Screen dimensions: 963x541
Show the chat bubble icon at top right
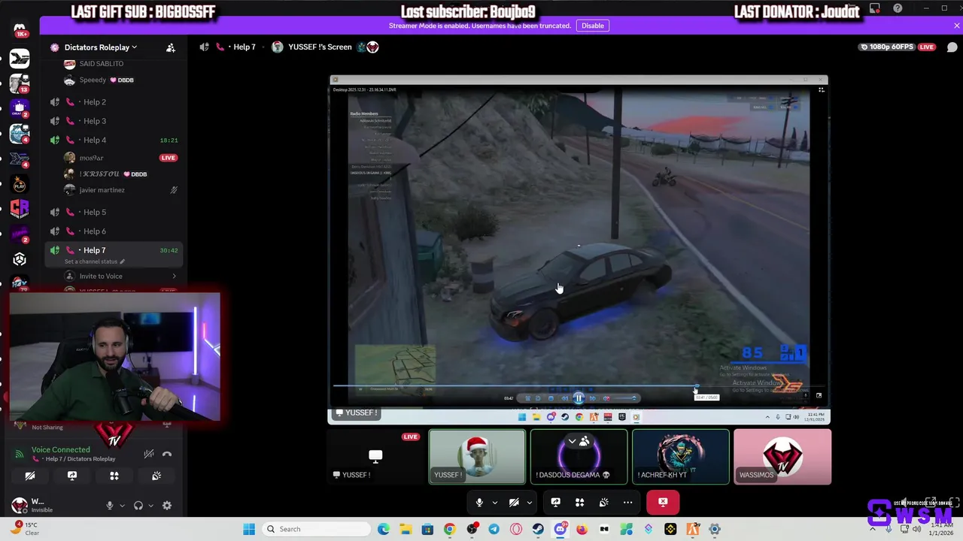pyautogui.click(x=952, y=47)
